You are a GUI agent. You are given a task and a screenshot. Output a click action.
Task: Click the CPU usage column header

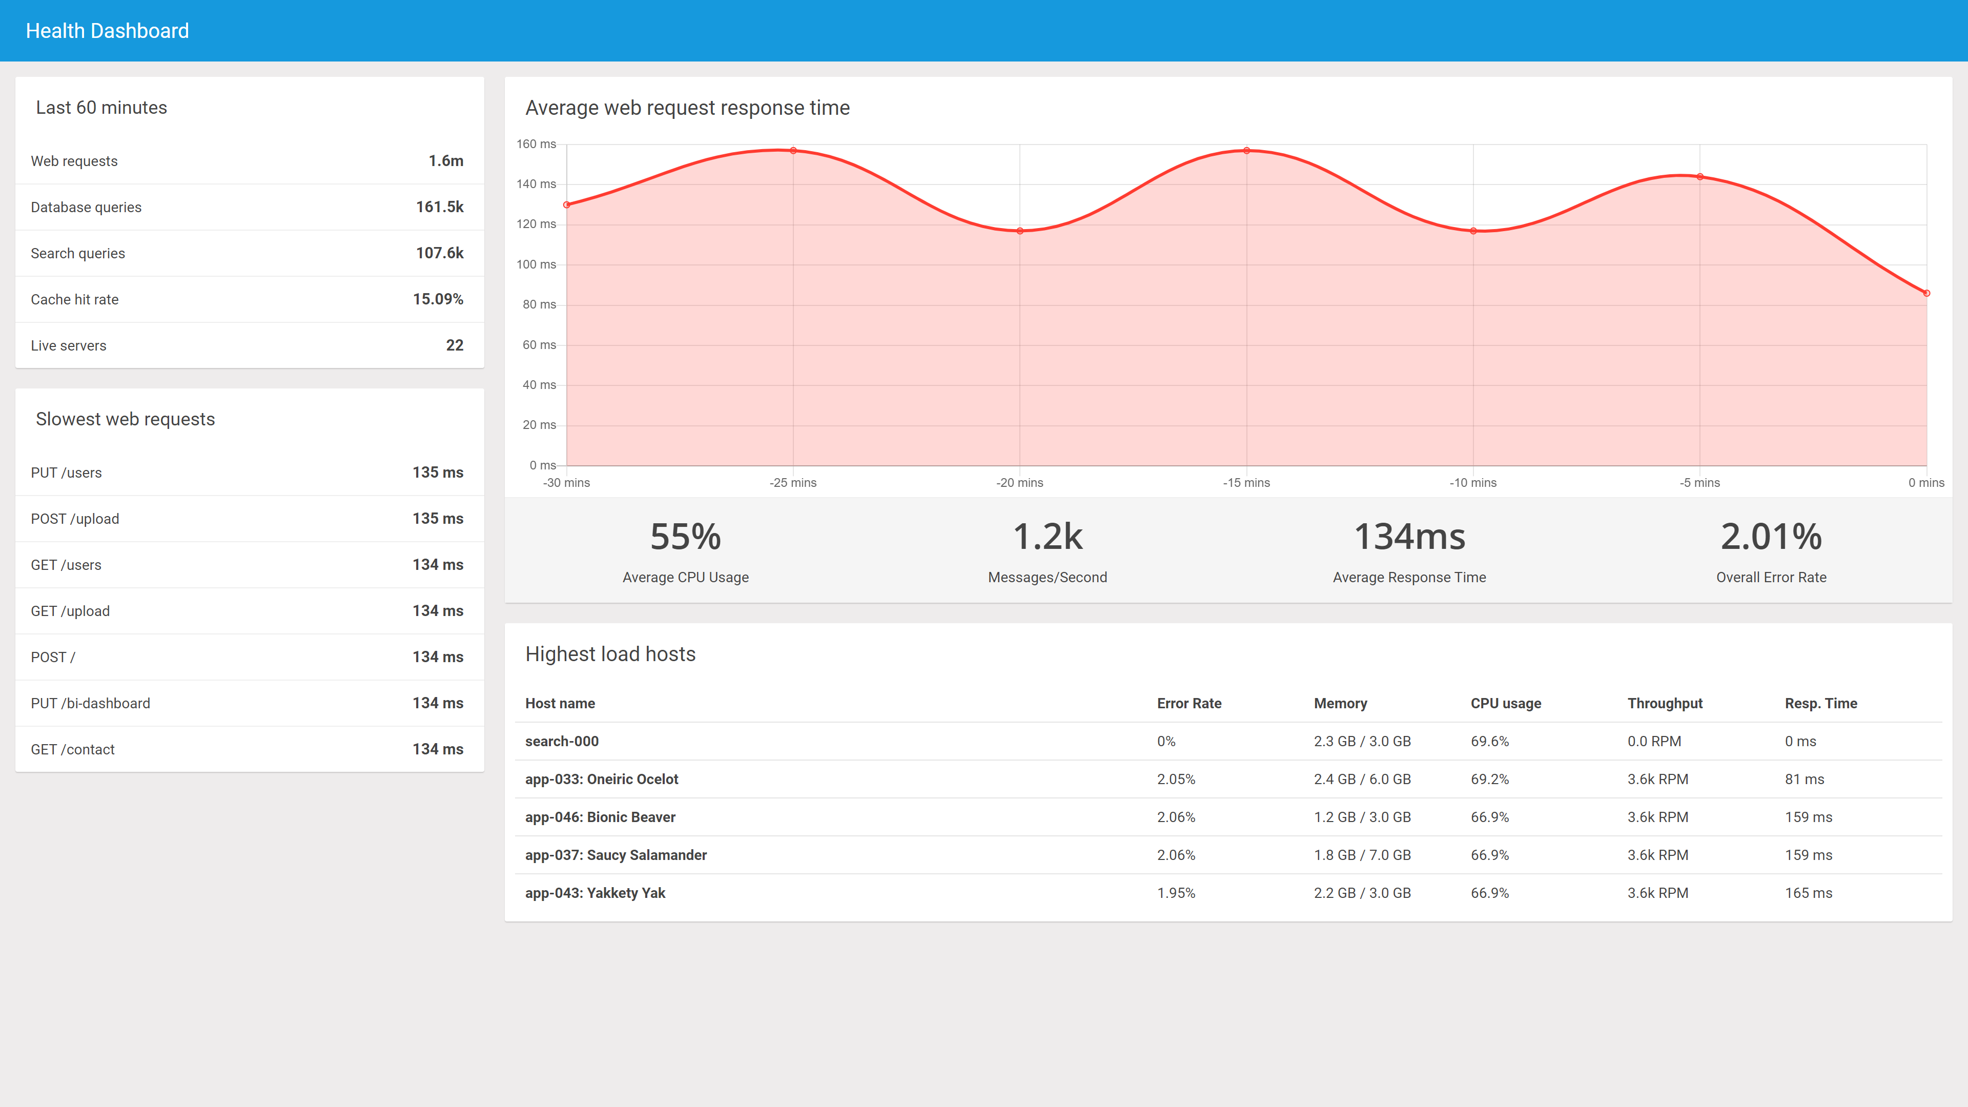(x=1506, y=703)
